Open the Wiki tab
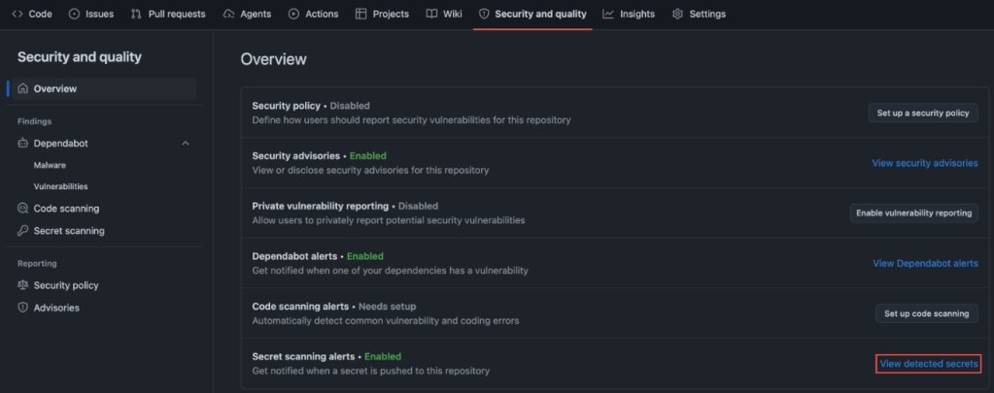The image size is (994, 393). 444,14
